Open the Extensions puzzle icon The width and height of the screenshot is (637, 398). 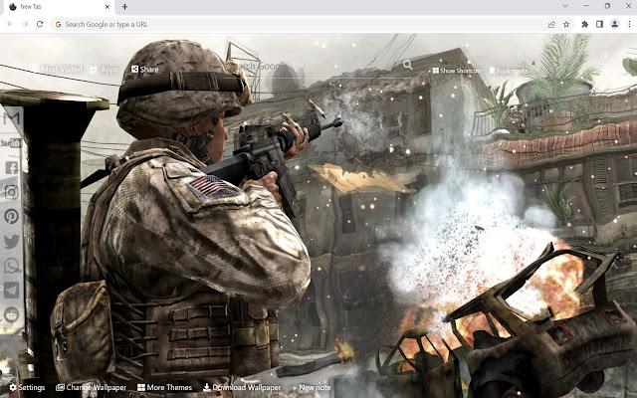[584, 24]
